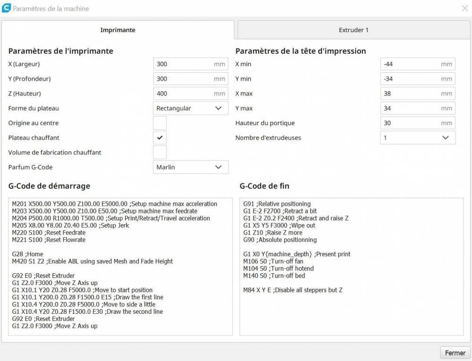Toggle Volume de fabrication chauffant checkbox
Image resolution: width=472 pixels, height=361 pixels.
[160, 152]
